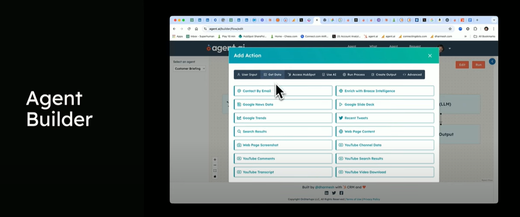Image resolution: width=520 pixels, height=217 pixels.
Task: Select the Google Trends action
Action: 283,118
